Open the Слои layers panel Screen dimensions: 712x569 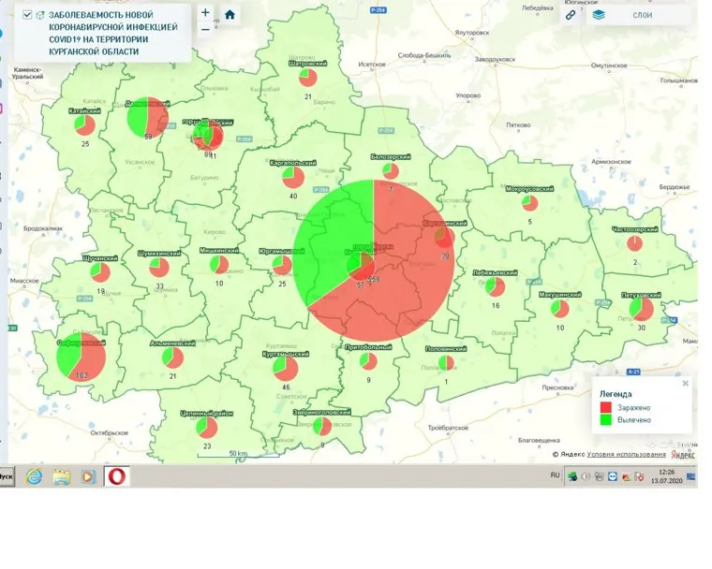click(x=643, y=15)
